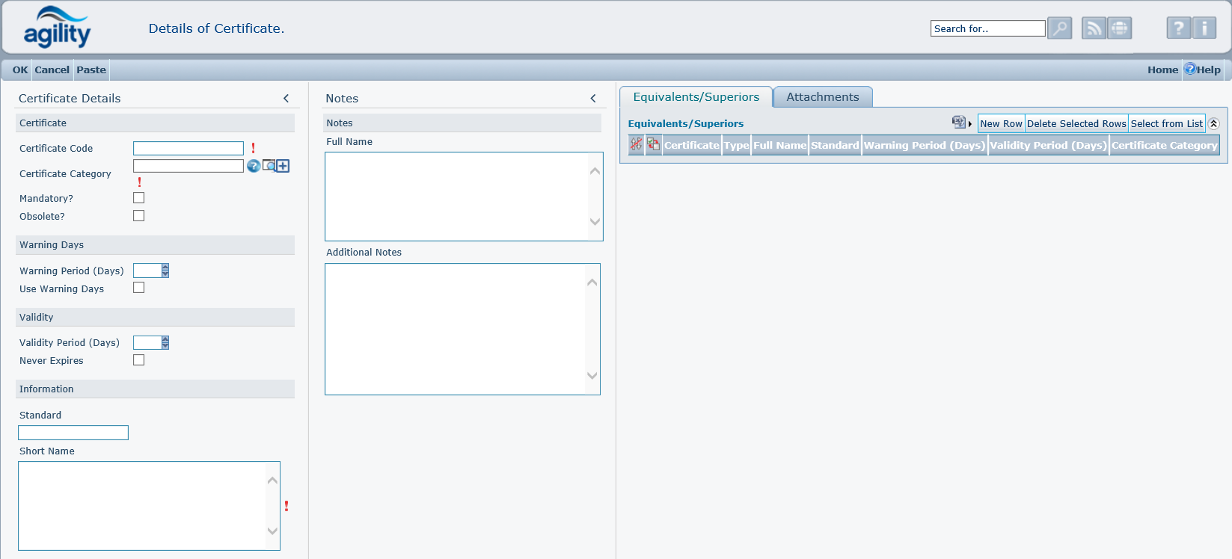The width and height of the screenshot is (1232, 559).
Task: Collapse the Notes panel using its chevron
Action: tap(593, 99)
